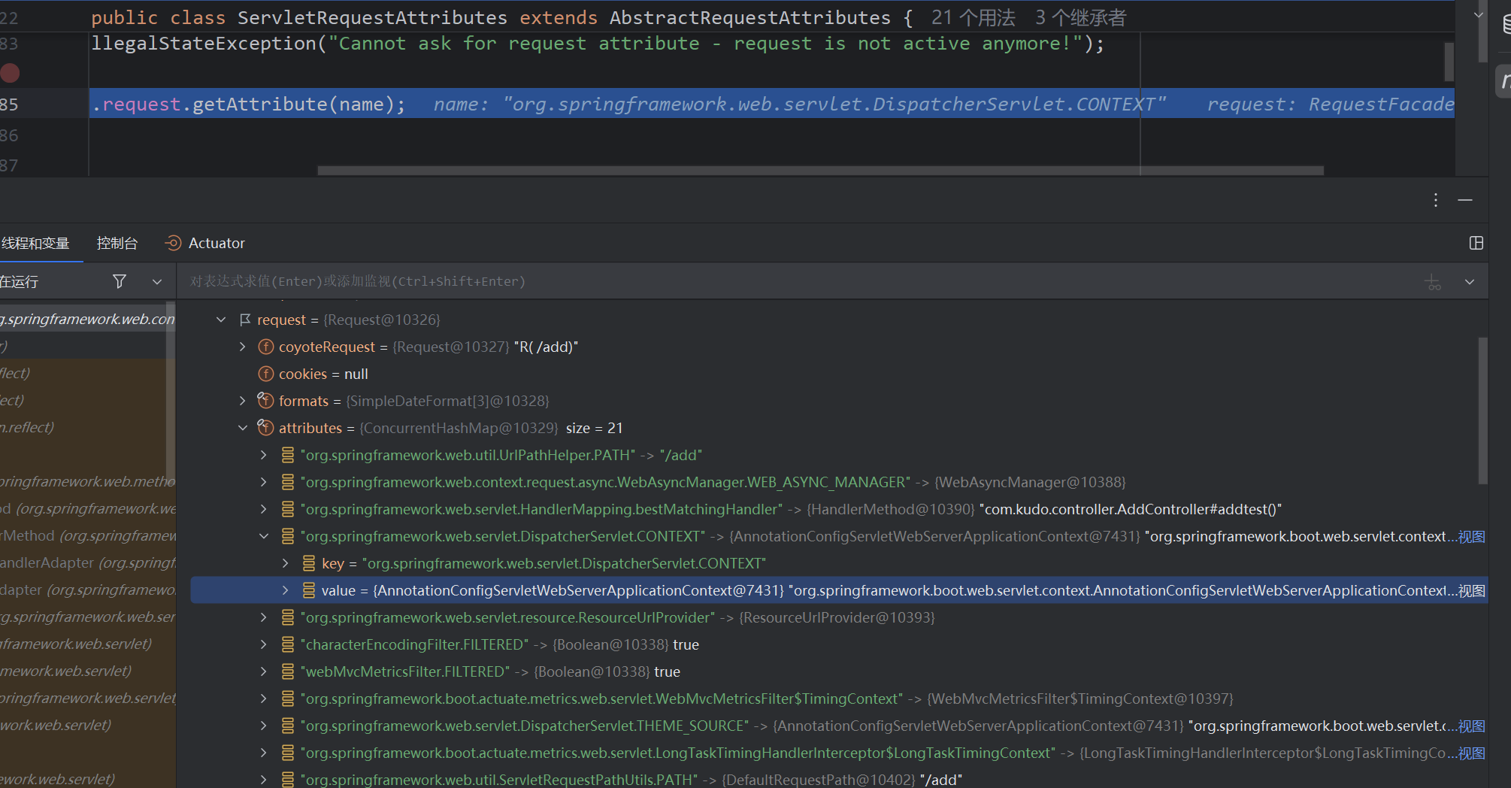
Task: Click 视图 link on the LongTaskTimingContext row
Action: pyautogui.click(x=1472, y=753)
